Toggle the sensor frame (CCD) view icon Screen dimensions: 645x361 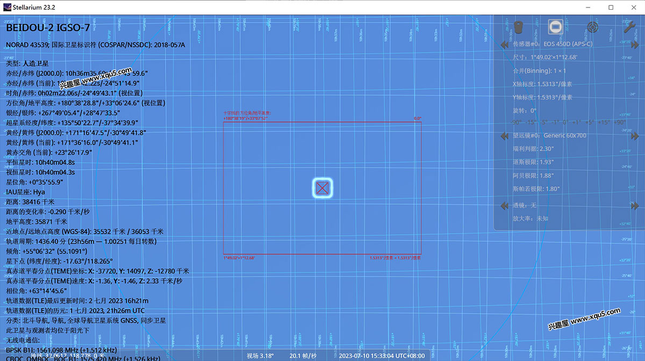click(555, 27)
